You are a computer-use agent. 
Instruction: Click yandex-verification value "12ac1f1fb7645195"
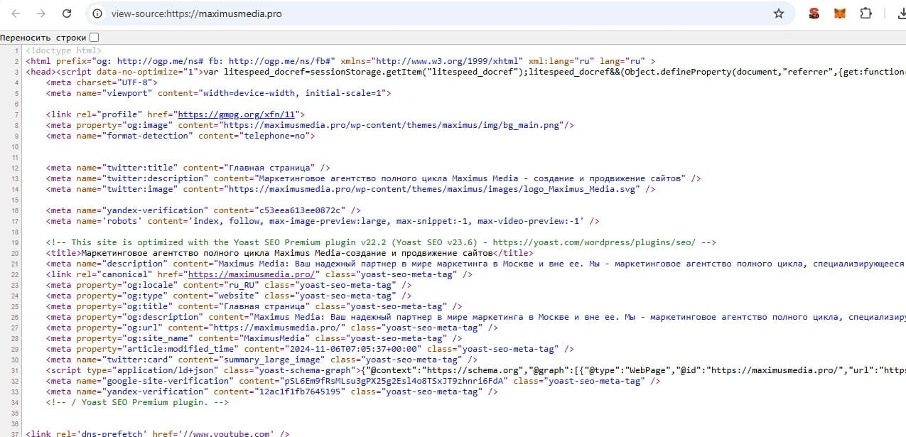click(299, 392)
